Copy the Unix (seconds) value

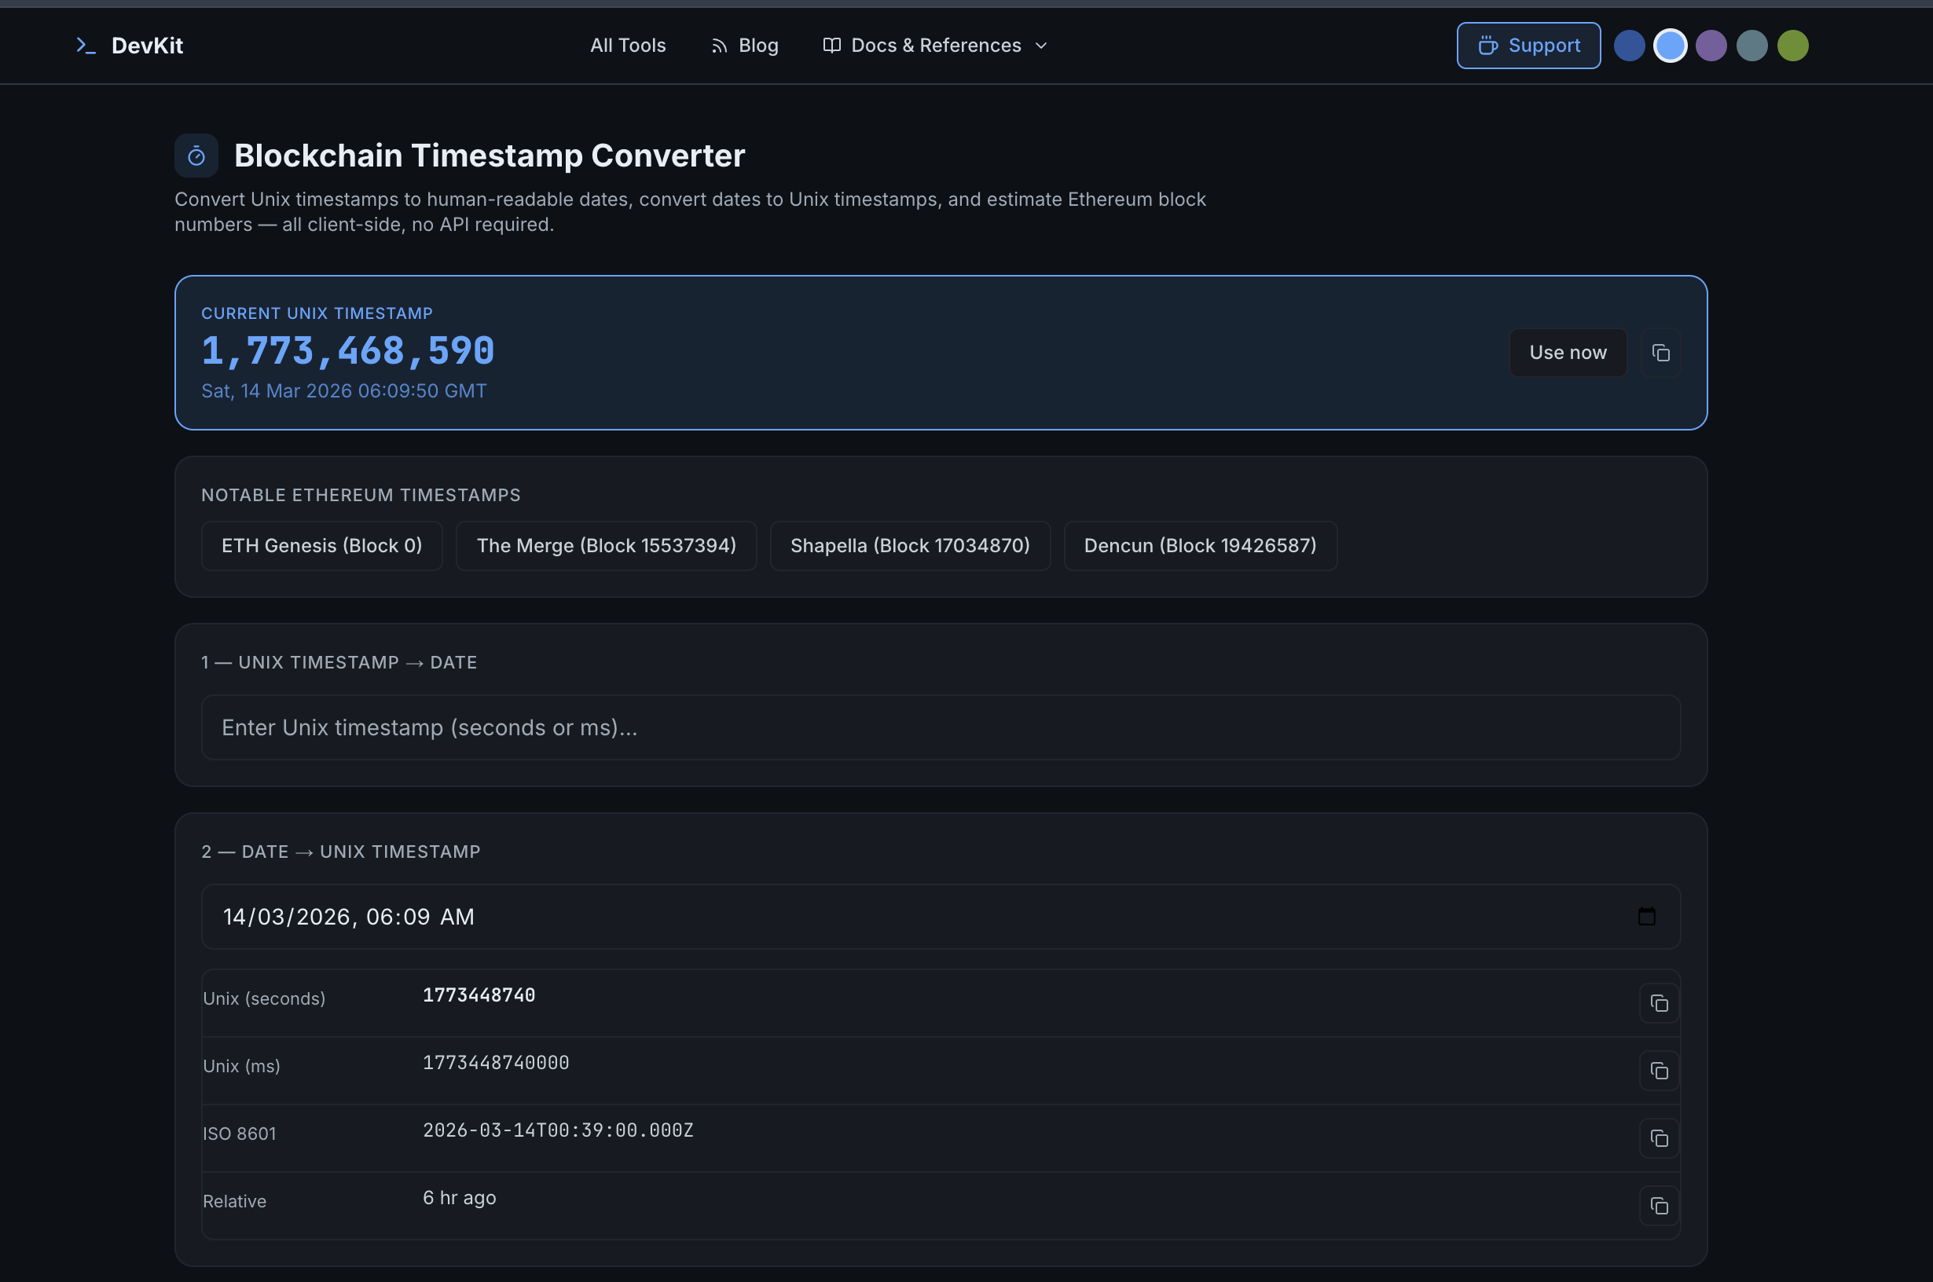(x=1659, y=1002)
